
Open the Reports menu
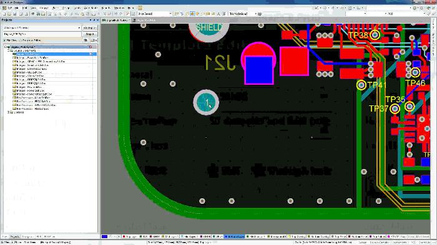(x=106, y=8)
